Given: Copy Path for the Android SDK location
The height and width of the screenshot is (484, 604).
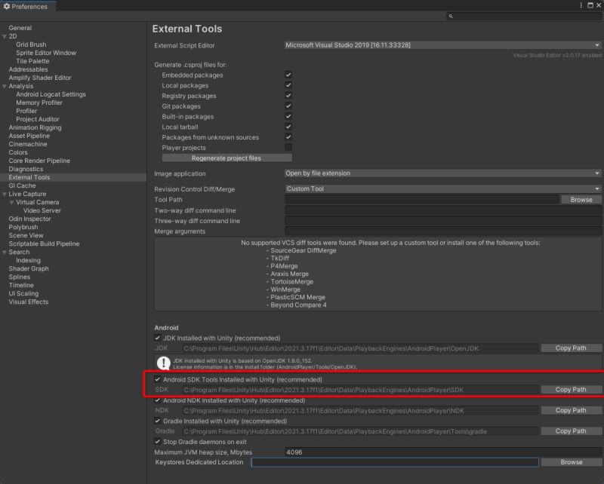Looking at the screenshot, I should pyautogui.click(x=572, y=390).
